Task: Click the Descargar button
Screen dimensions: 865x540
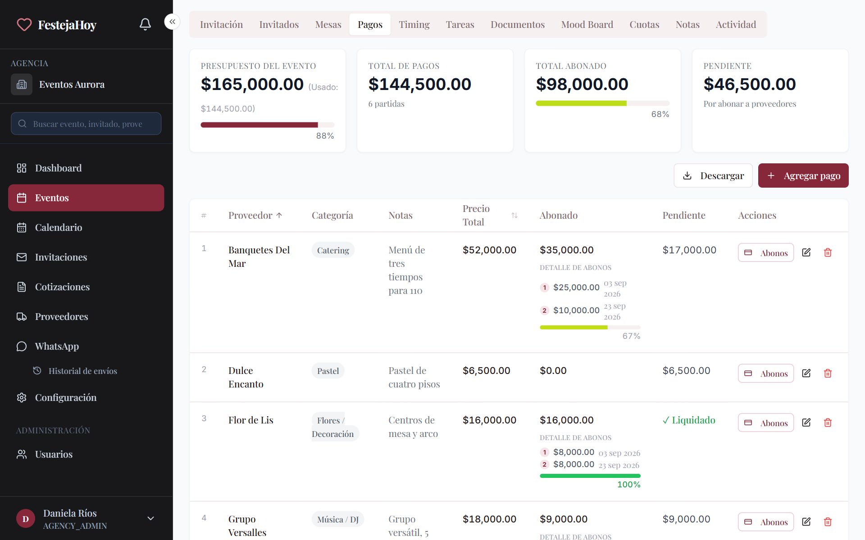Action: click(x=713, y=175)
